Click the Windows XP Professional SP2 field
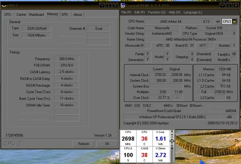 coord(172,117)
